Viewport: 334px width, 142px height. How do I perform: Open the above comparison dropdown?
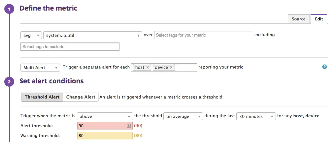[x=105, y=116]
